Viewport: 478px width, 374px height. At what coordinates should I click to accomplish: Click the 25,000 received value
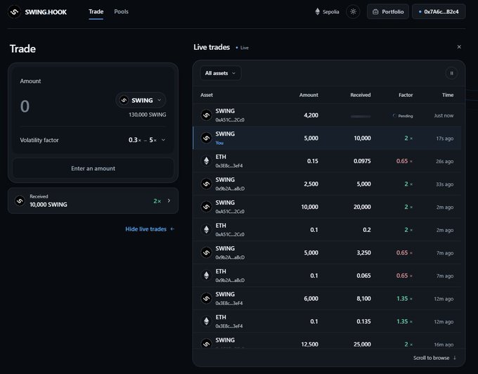(x=362, y=344)
